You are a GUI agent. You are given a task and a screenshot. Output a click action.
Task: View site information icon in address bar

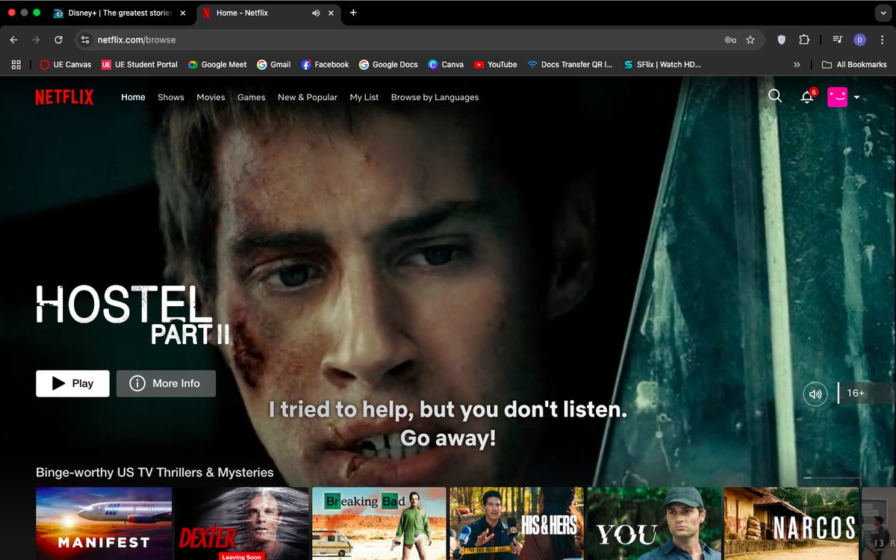pos(85,40)
